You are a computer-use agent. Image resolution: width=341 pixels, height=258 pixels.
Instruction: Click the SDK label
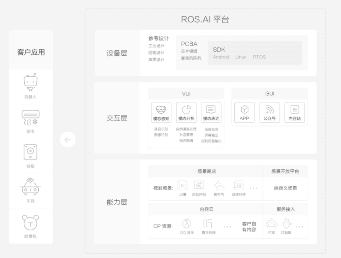(219, 50)
